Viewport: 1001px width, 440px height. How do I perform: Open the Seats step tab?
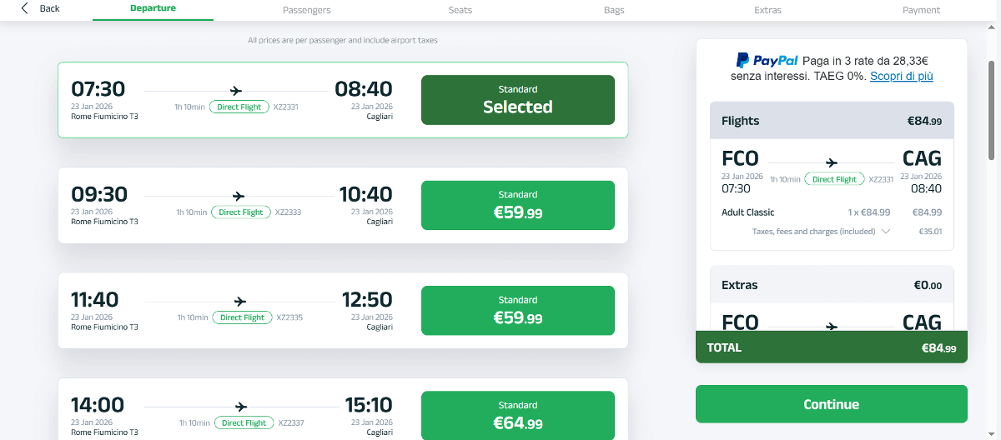[x=460, y=10]
